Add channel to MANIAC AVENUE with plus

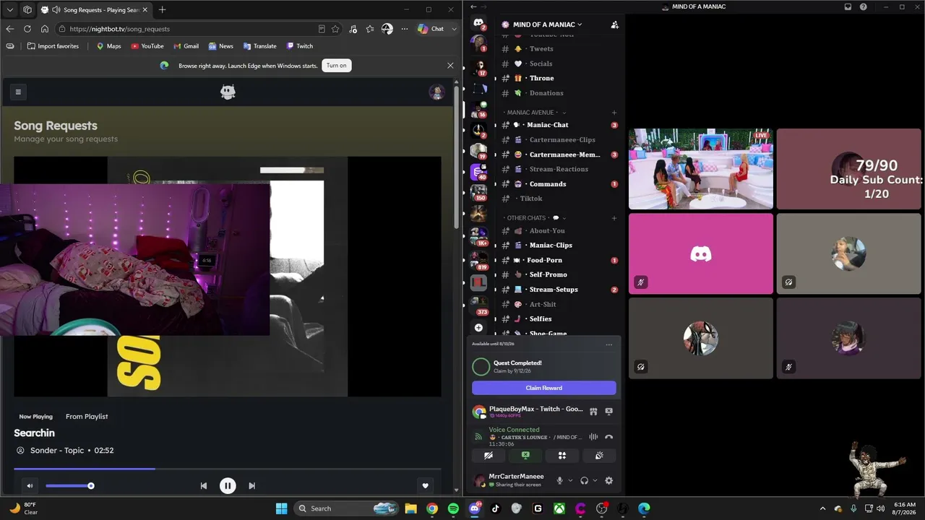[x=614, y=113]
